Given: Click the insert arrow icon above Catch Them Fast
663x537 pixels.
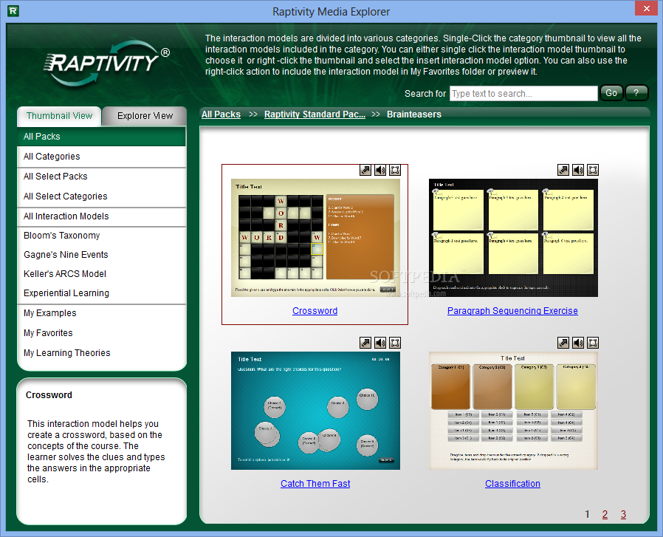Looking at the screenshot, I should pyautogui.click(x=365, y=343).
